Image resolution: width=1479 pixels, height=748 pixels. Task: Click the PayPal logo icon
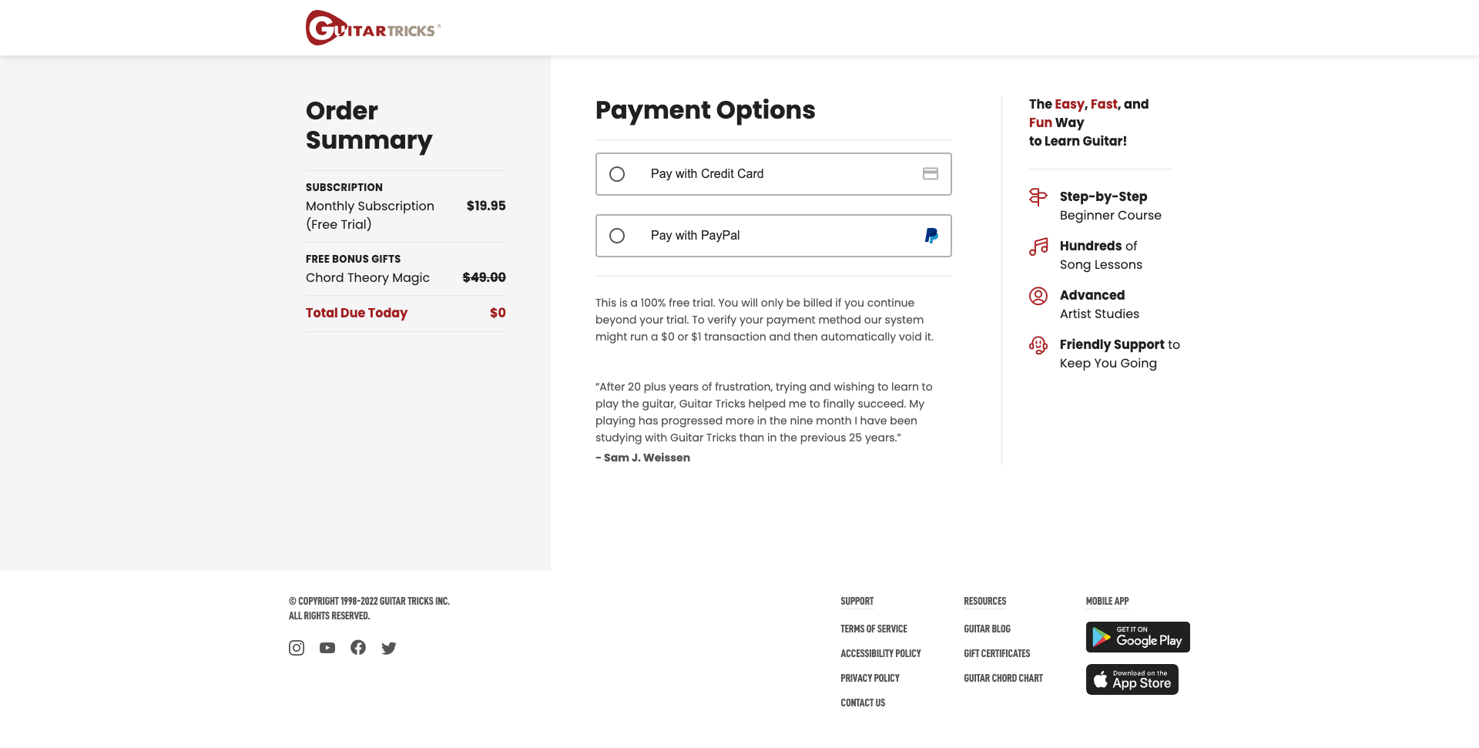pos(931,236)
